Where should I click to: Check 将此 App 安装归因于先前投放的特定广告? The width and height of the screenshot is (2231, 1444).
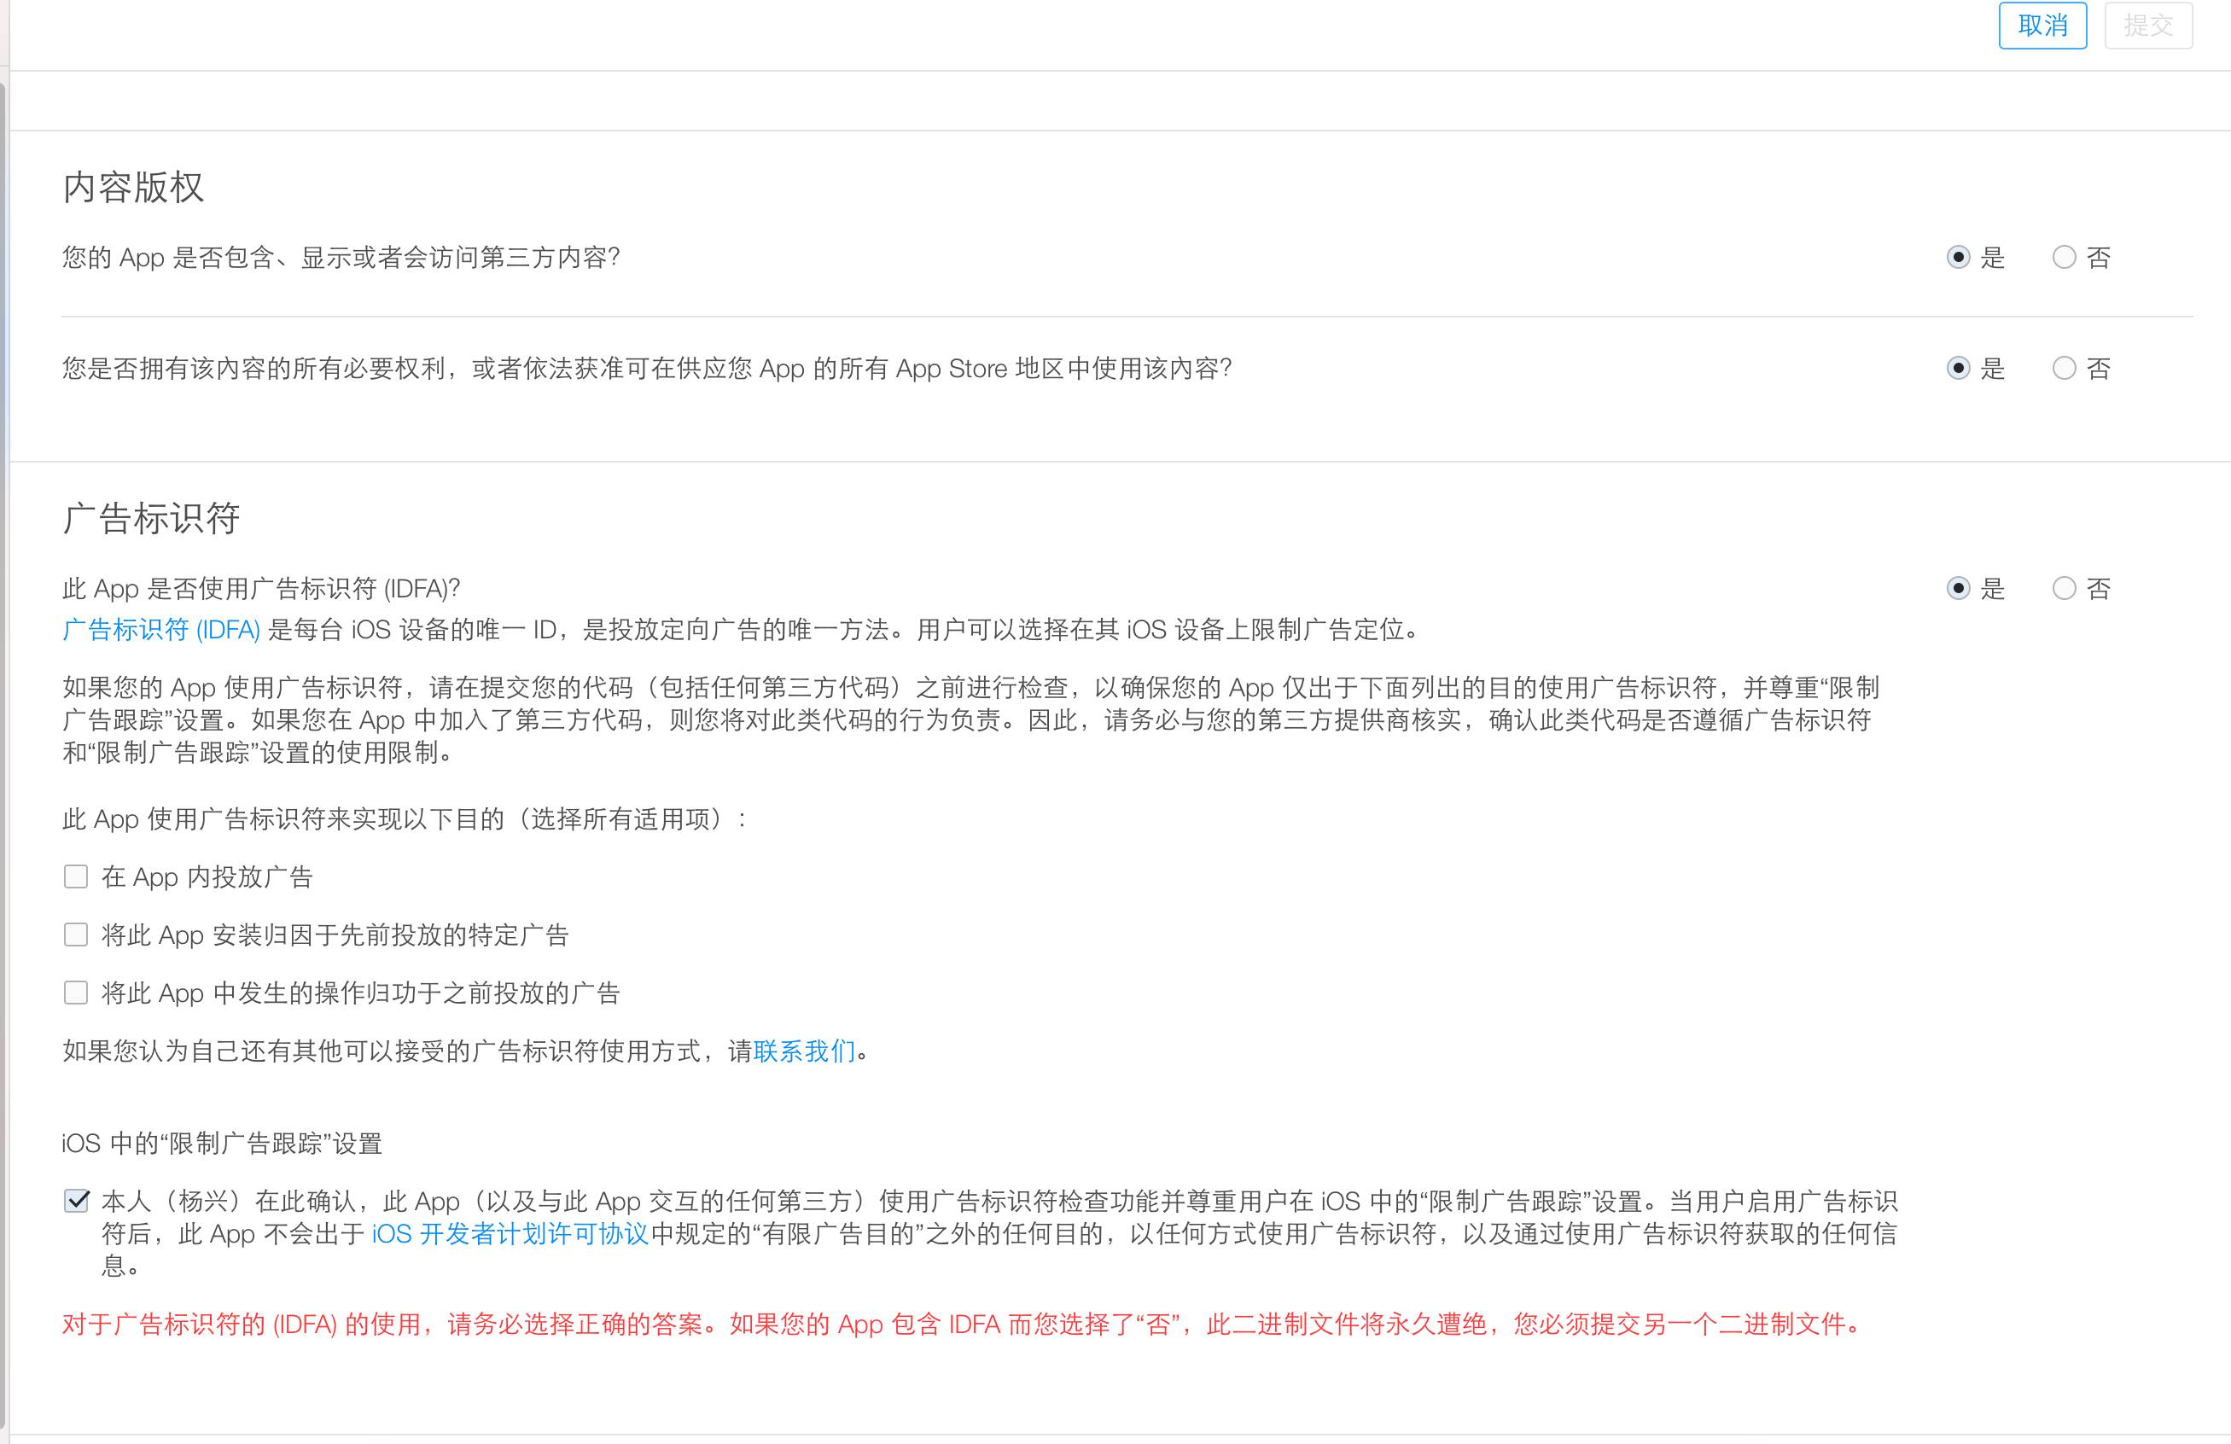[x=76, y=935]
